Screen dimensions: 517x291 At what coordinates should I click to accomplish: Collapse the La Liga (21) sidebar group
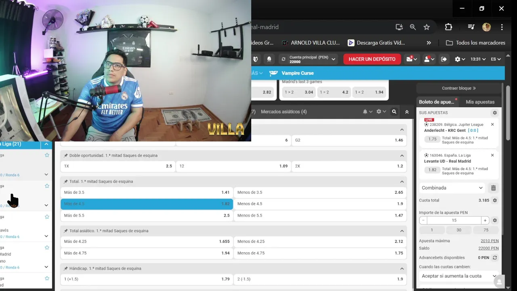pos(46,144)
